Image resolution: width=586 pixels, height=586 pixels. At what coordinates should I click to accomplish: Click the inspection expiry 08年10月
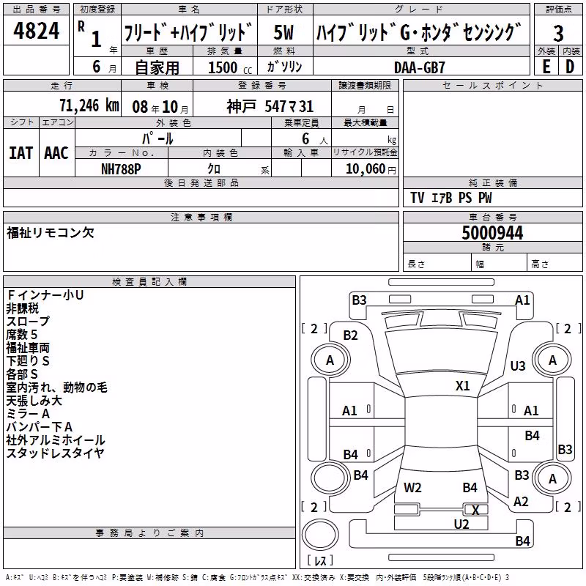pos(160,107)
